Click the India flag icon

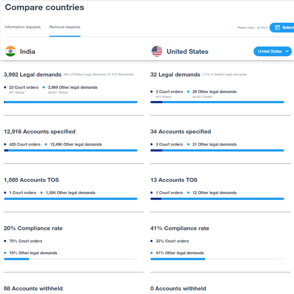pyautogui.click(x=11, y=51)
